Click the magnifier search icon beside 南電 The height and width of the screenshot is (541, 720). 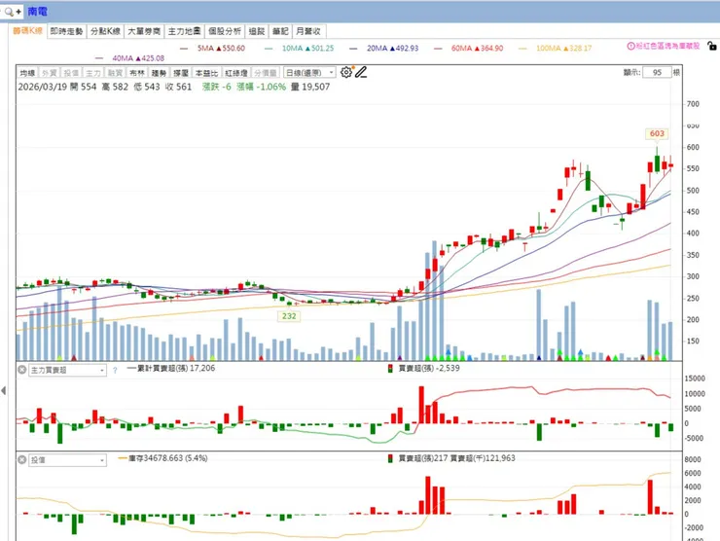(9, 12)
